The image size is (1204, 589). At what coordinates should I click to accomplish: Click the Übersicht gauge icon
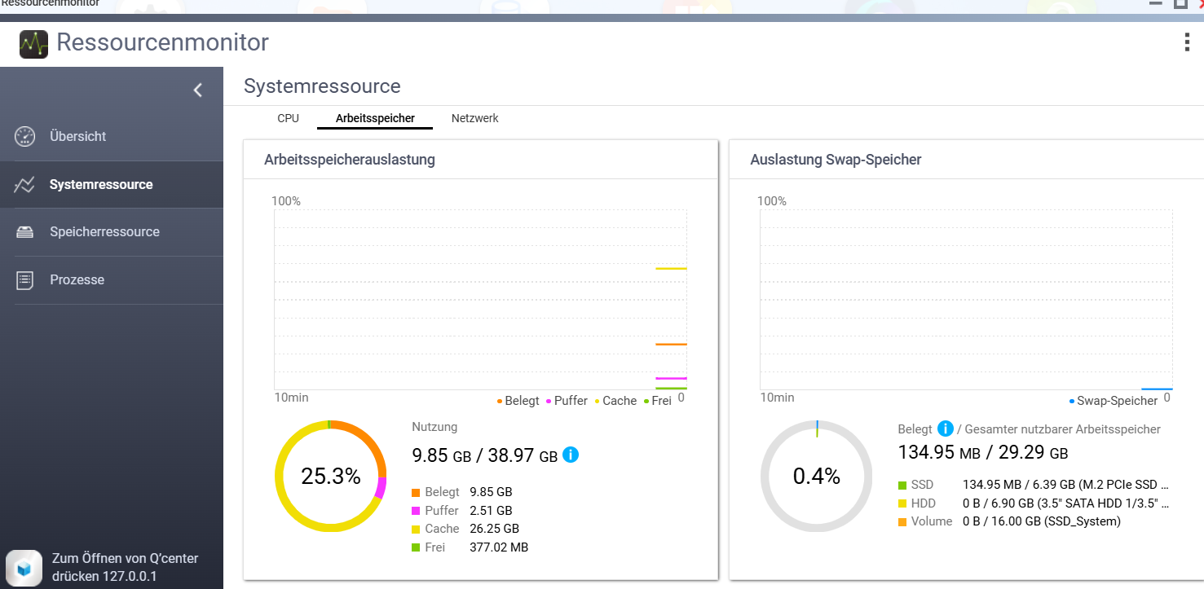click(25, 137)
